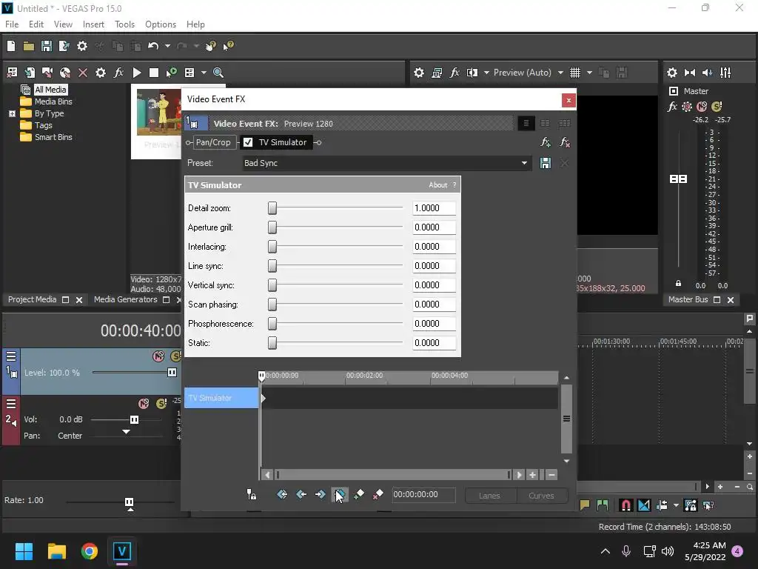Go to the next keyframe

coord(320,494)
